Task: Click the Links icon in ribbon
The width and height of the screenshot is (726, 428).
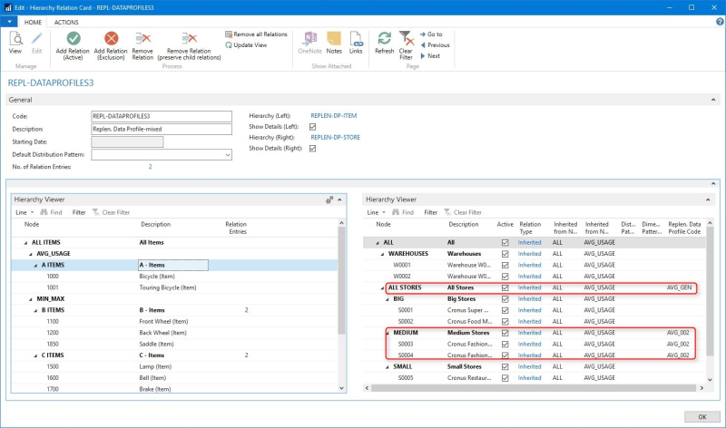Action: click(356, 39)
